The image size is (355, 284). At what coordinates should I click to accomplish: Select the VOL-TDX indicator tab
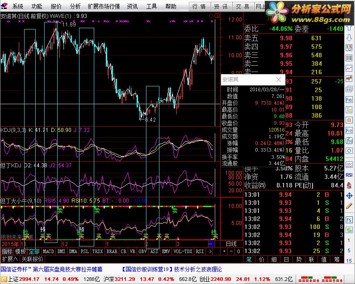pos(183,251)
